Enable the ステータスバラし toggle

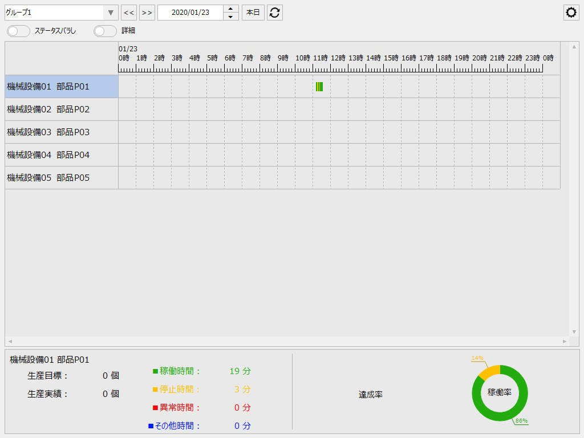click(18, 31)
